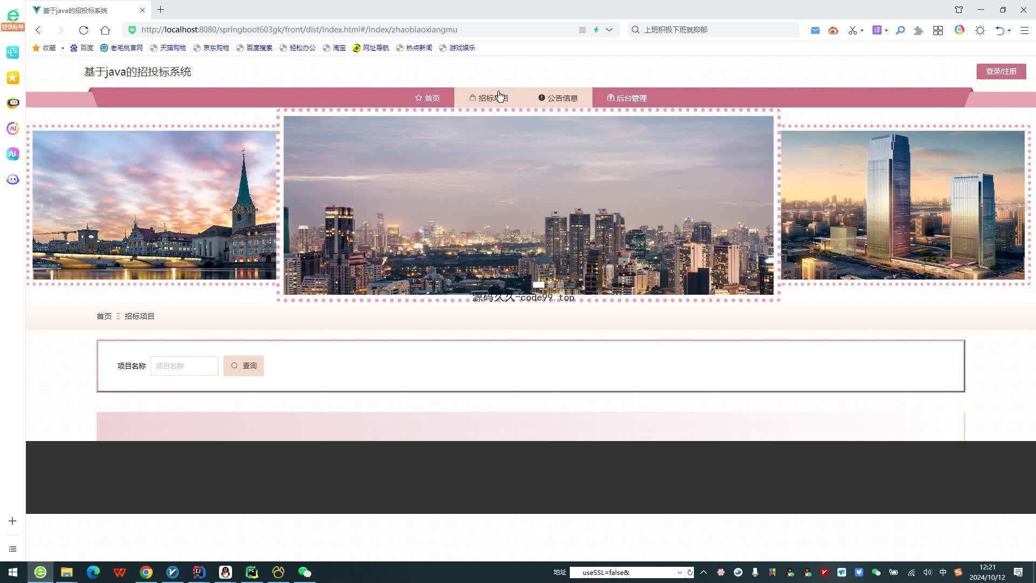Click the browser back arrow
Viewport: 1036px width, 583px height.
38,30
